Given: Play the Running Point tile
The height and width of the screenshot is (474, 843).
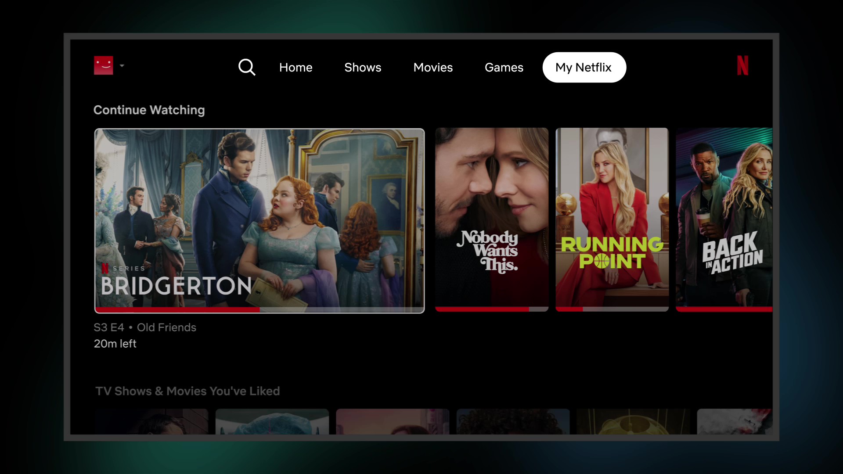Looking at the screenshot, I should pyautogui.click(x=612, y=219).
